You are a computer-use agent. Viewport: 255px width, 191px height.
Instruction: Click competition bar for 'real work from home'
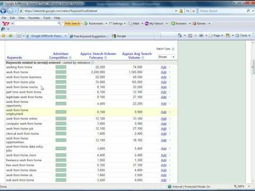[x=61, y=180]
